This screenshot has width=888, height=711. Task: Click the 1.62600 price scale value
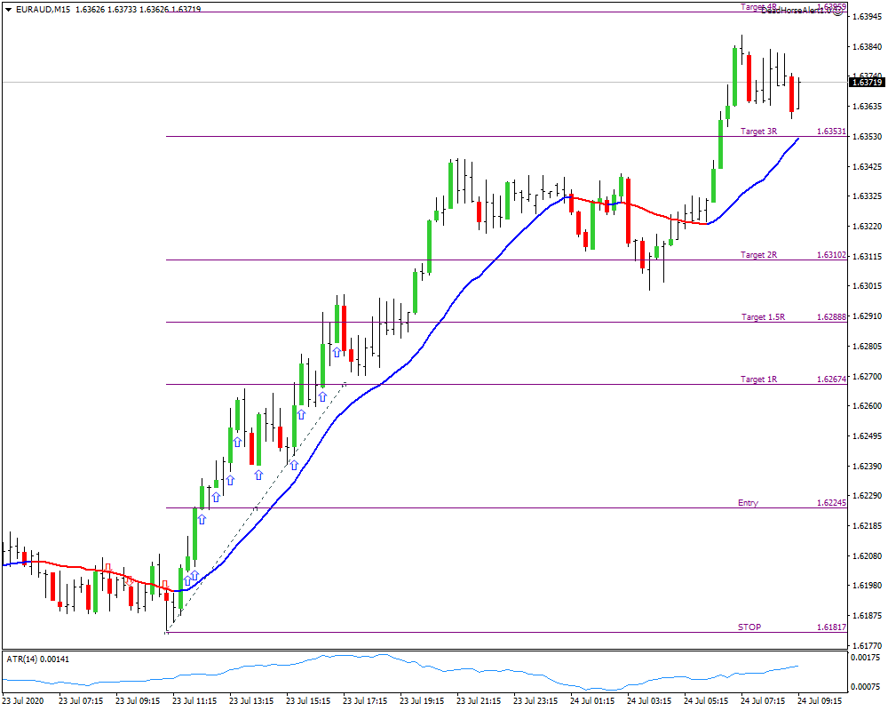[867, 406]
